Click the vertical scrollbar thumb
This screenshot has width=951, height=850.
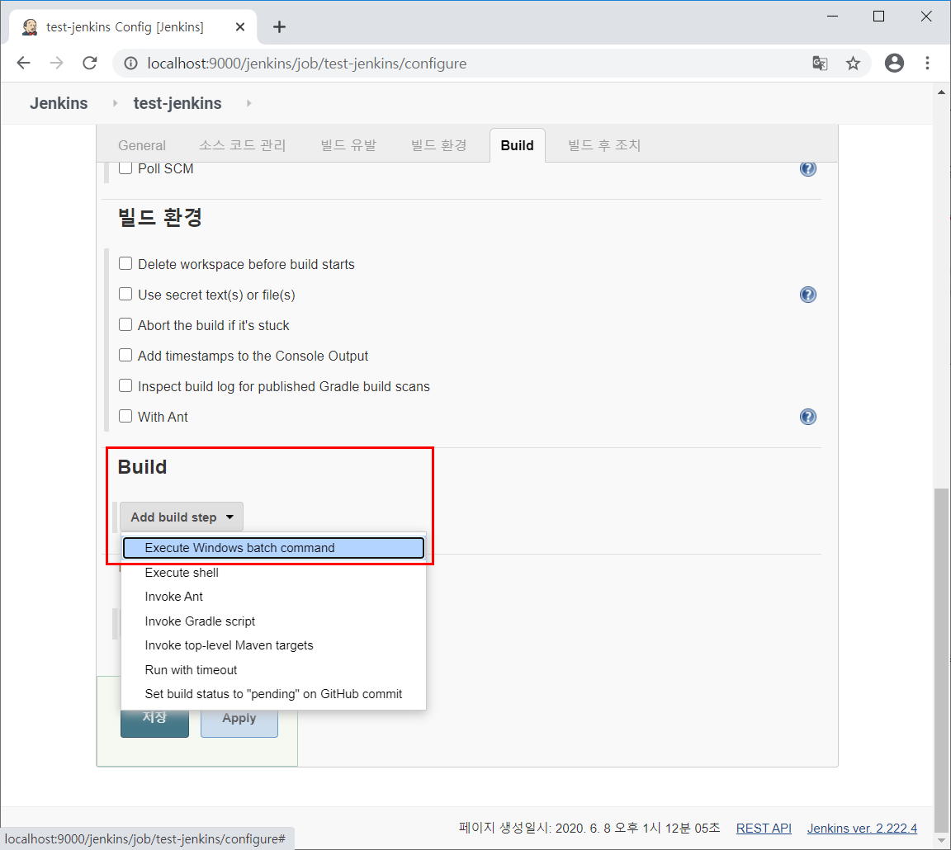[941, 659]
